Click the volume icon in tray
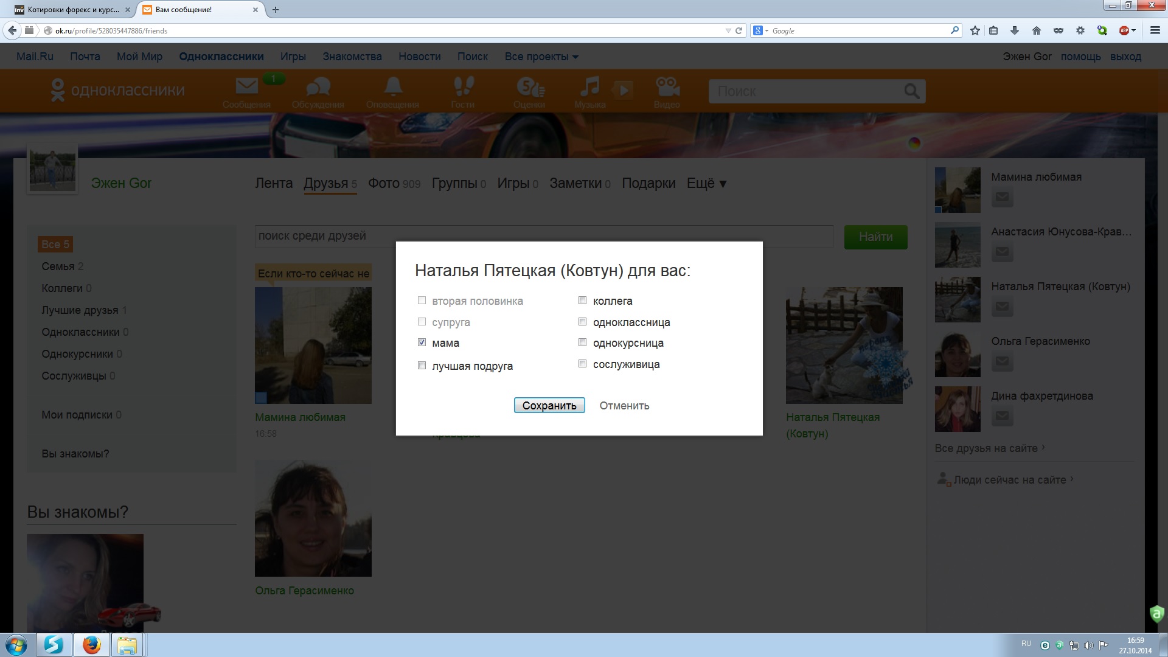The image size is (1168, 657). (1088, 645)
